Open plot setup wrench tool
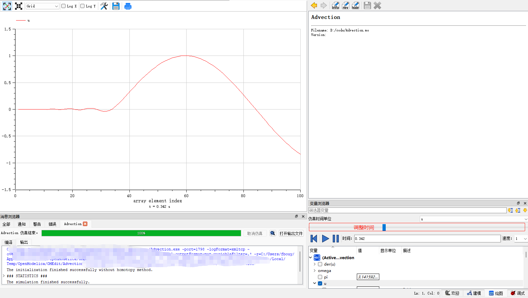 click(104, 6)
